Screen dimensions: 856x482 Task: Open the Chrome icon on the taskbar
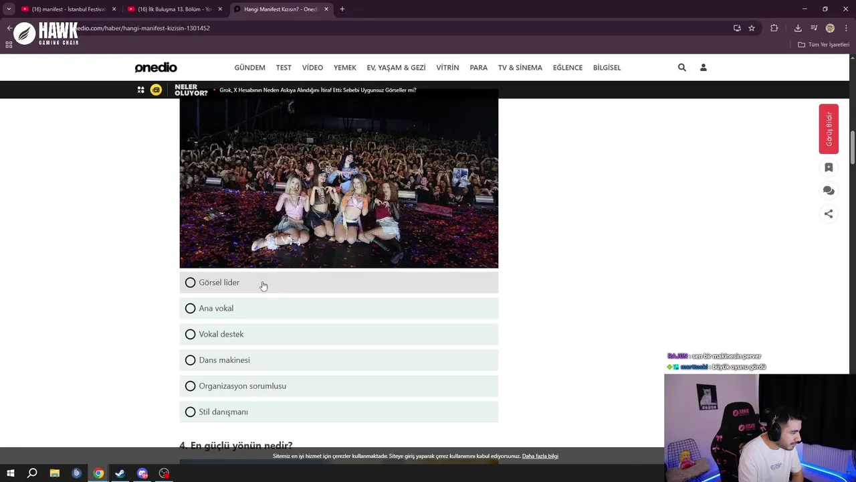(x=98, y=473)
